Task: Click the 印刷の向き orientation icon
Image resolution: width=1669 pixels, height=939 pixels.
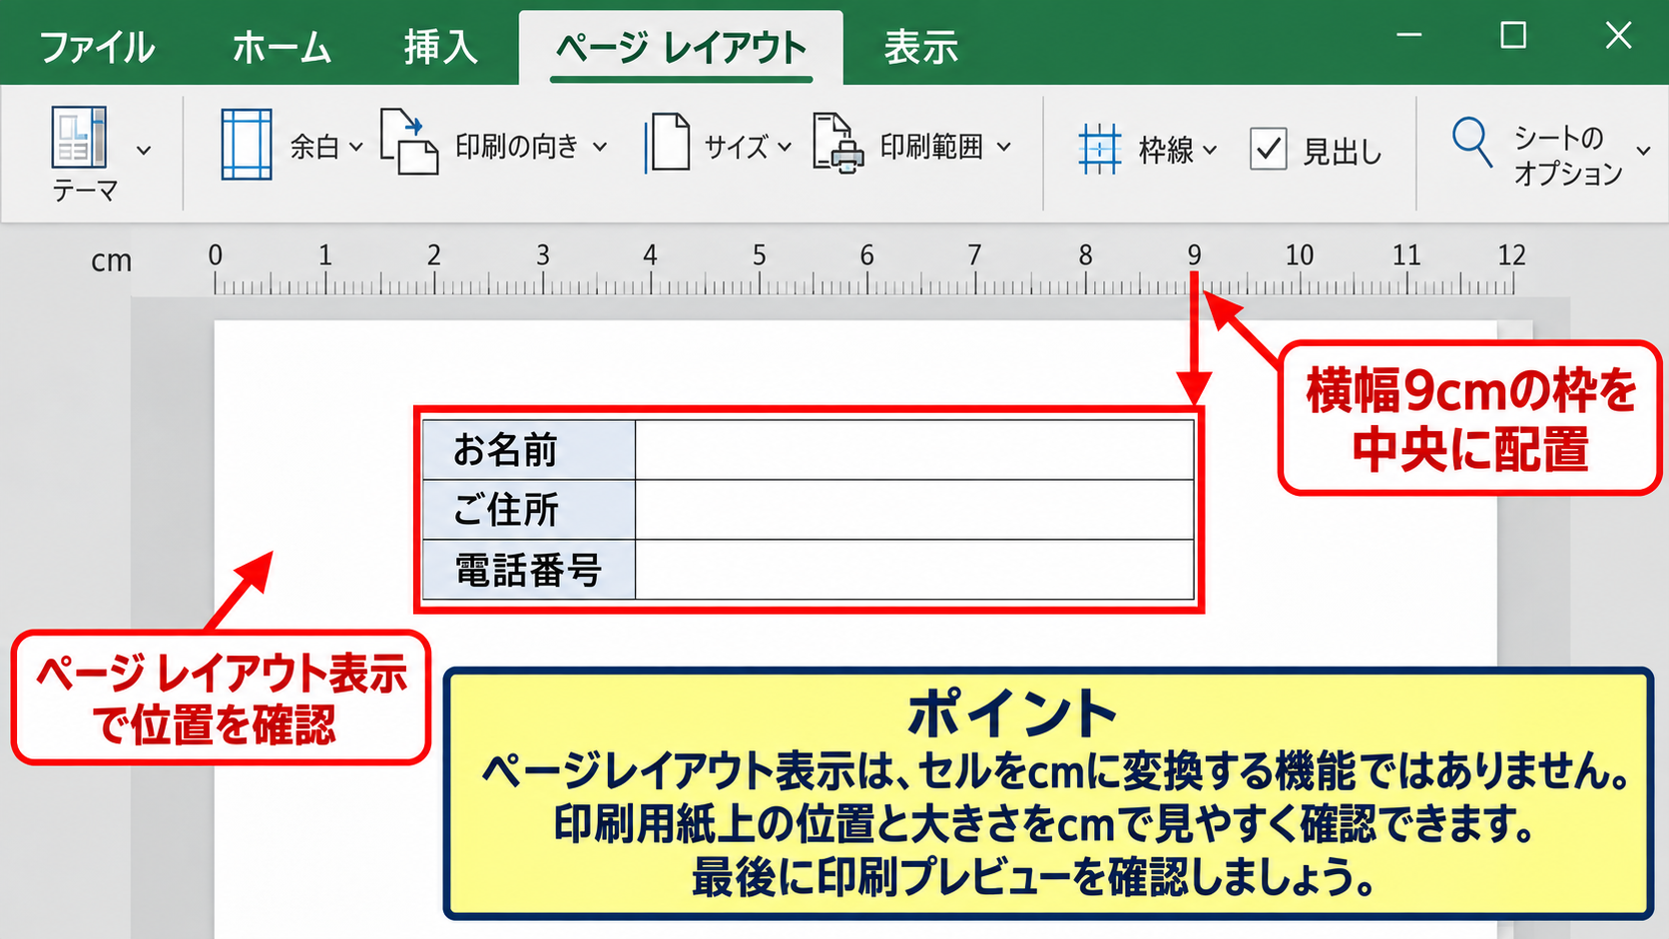Action: pos(409,142)
